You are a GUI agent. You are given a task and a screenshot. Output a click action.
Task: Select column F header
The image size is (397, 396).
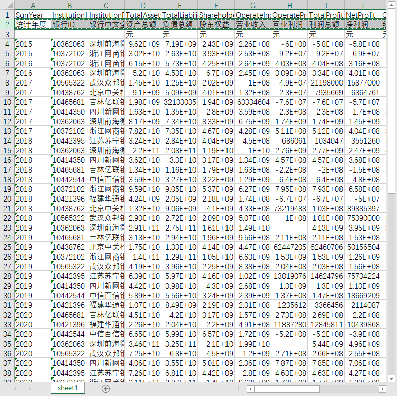pos(216,5)
